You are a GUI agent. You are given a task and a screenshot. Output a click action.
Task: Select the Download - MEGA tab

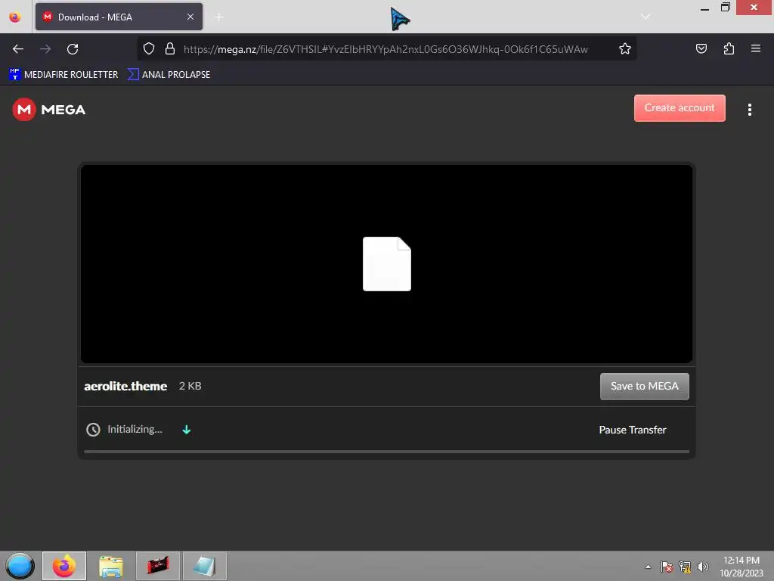tap(119, 17)
